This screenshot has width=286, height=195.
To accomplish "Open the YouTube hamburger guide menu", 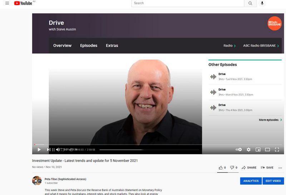I will [7, 3].
